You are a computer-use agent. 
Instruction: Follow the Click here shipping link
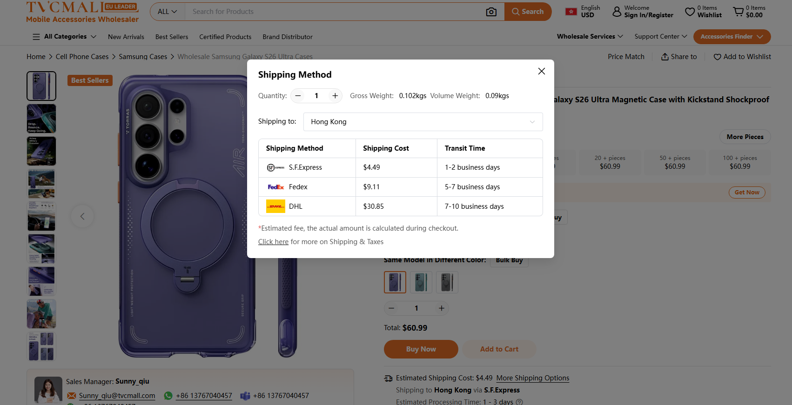(x=273, y=242)
